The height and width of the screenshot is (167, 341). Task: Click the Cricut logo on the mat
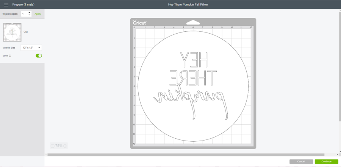[139, 22]
